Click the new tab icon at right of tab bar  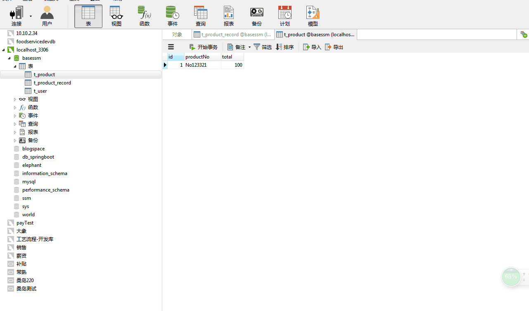click(x=524, y=35)
